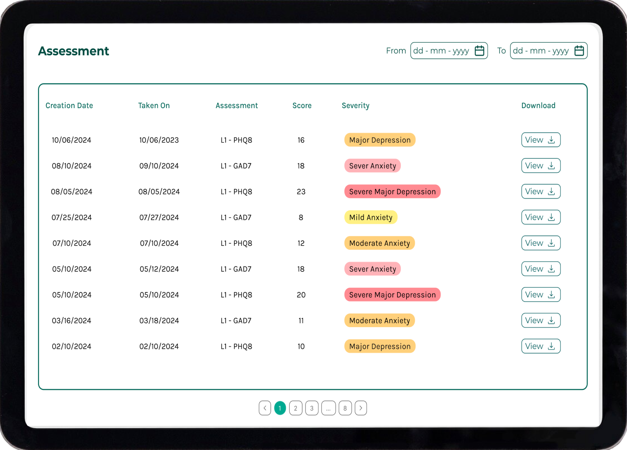Click download icon for 10/06/2024 row

[551, 140]
